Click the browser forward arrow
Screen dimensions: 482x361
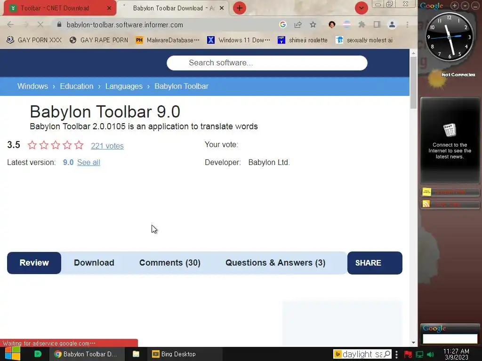25,24
